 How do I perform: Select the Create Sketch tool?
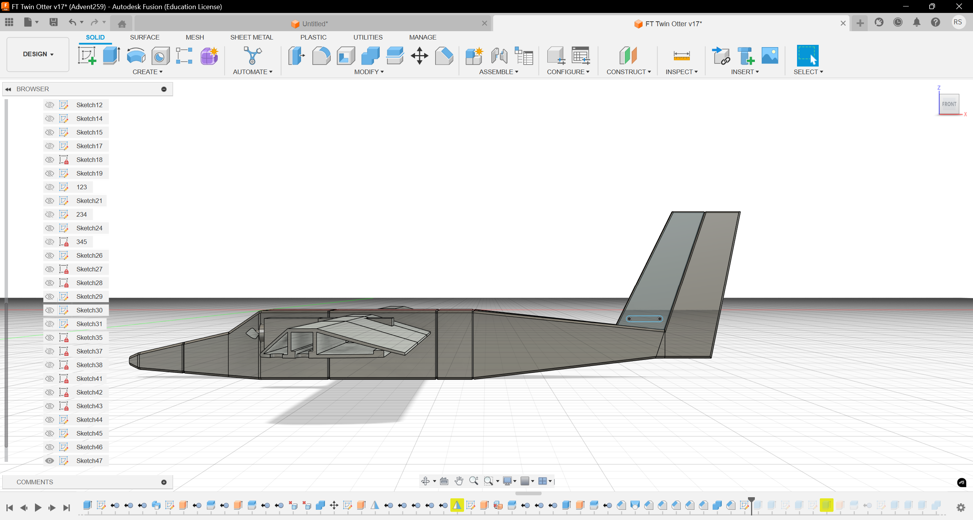(87, 55)
